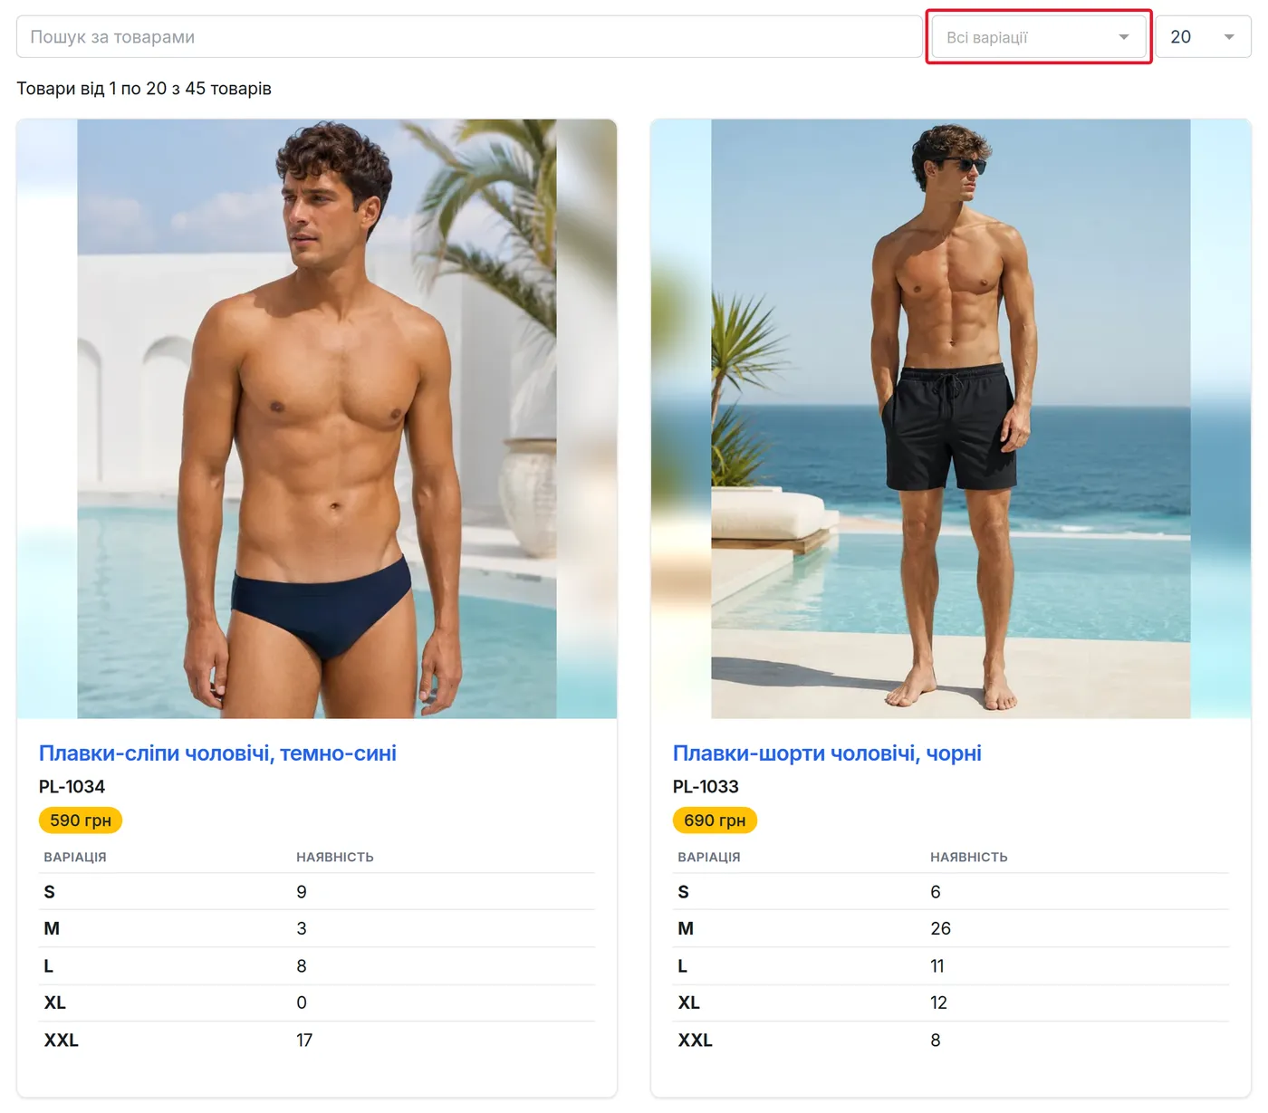Click the arrow next to 20

click(x=1229, y=37)
